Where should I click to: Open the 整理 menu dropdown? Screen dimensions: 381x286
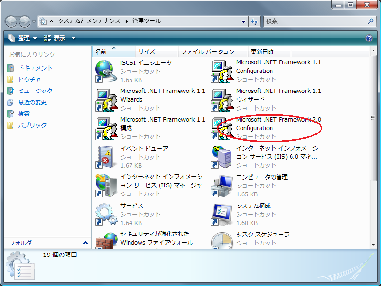click(x=22, y=38)
